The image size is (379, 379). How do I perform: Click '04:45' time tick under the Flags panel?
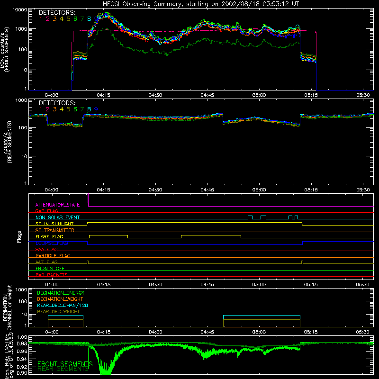point(207,285)
